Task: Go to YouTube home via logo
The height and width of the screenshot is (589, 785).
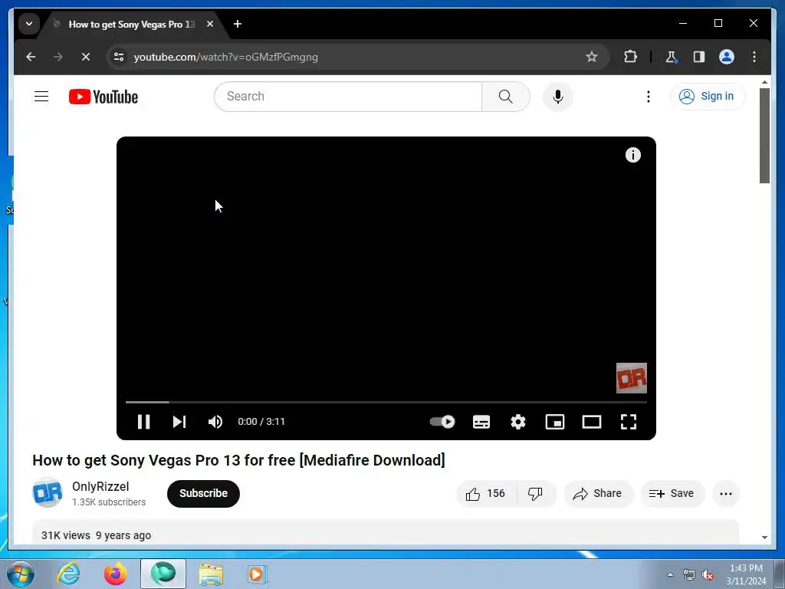Action: click(x=103, y=97)
